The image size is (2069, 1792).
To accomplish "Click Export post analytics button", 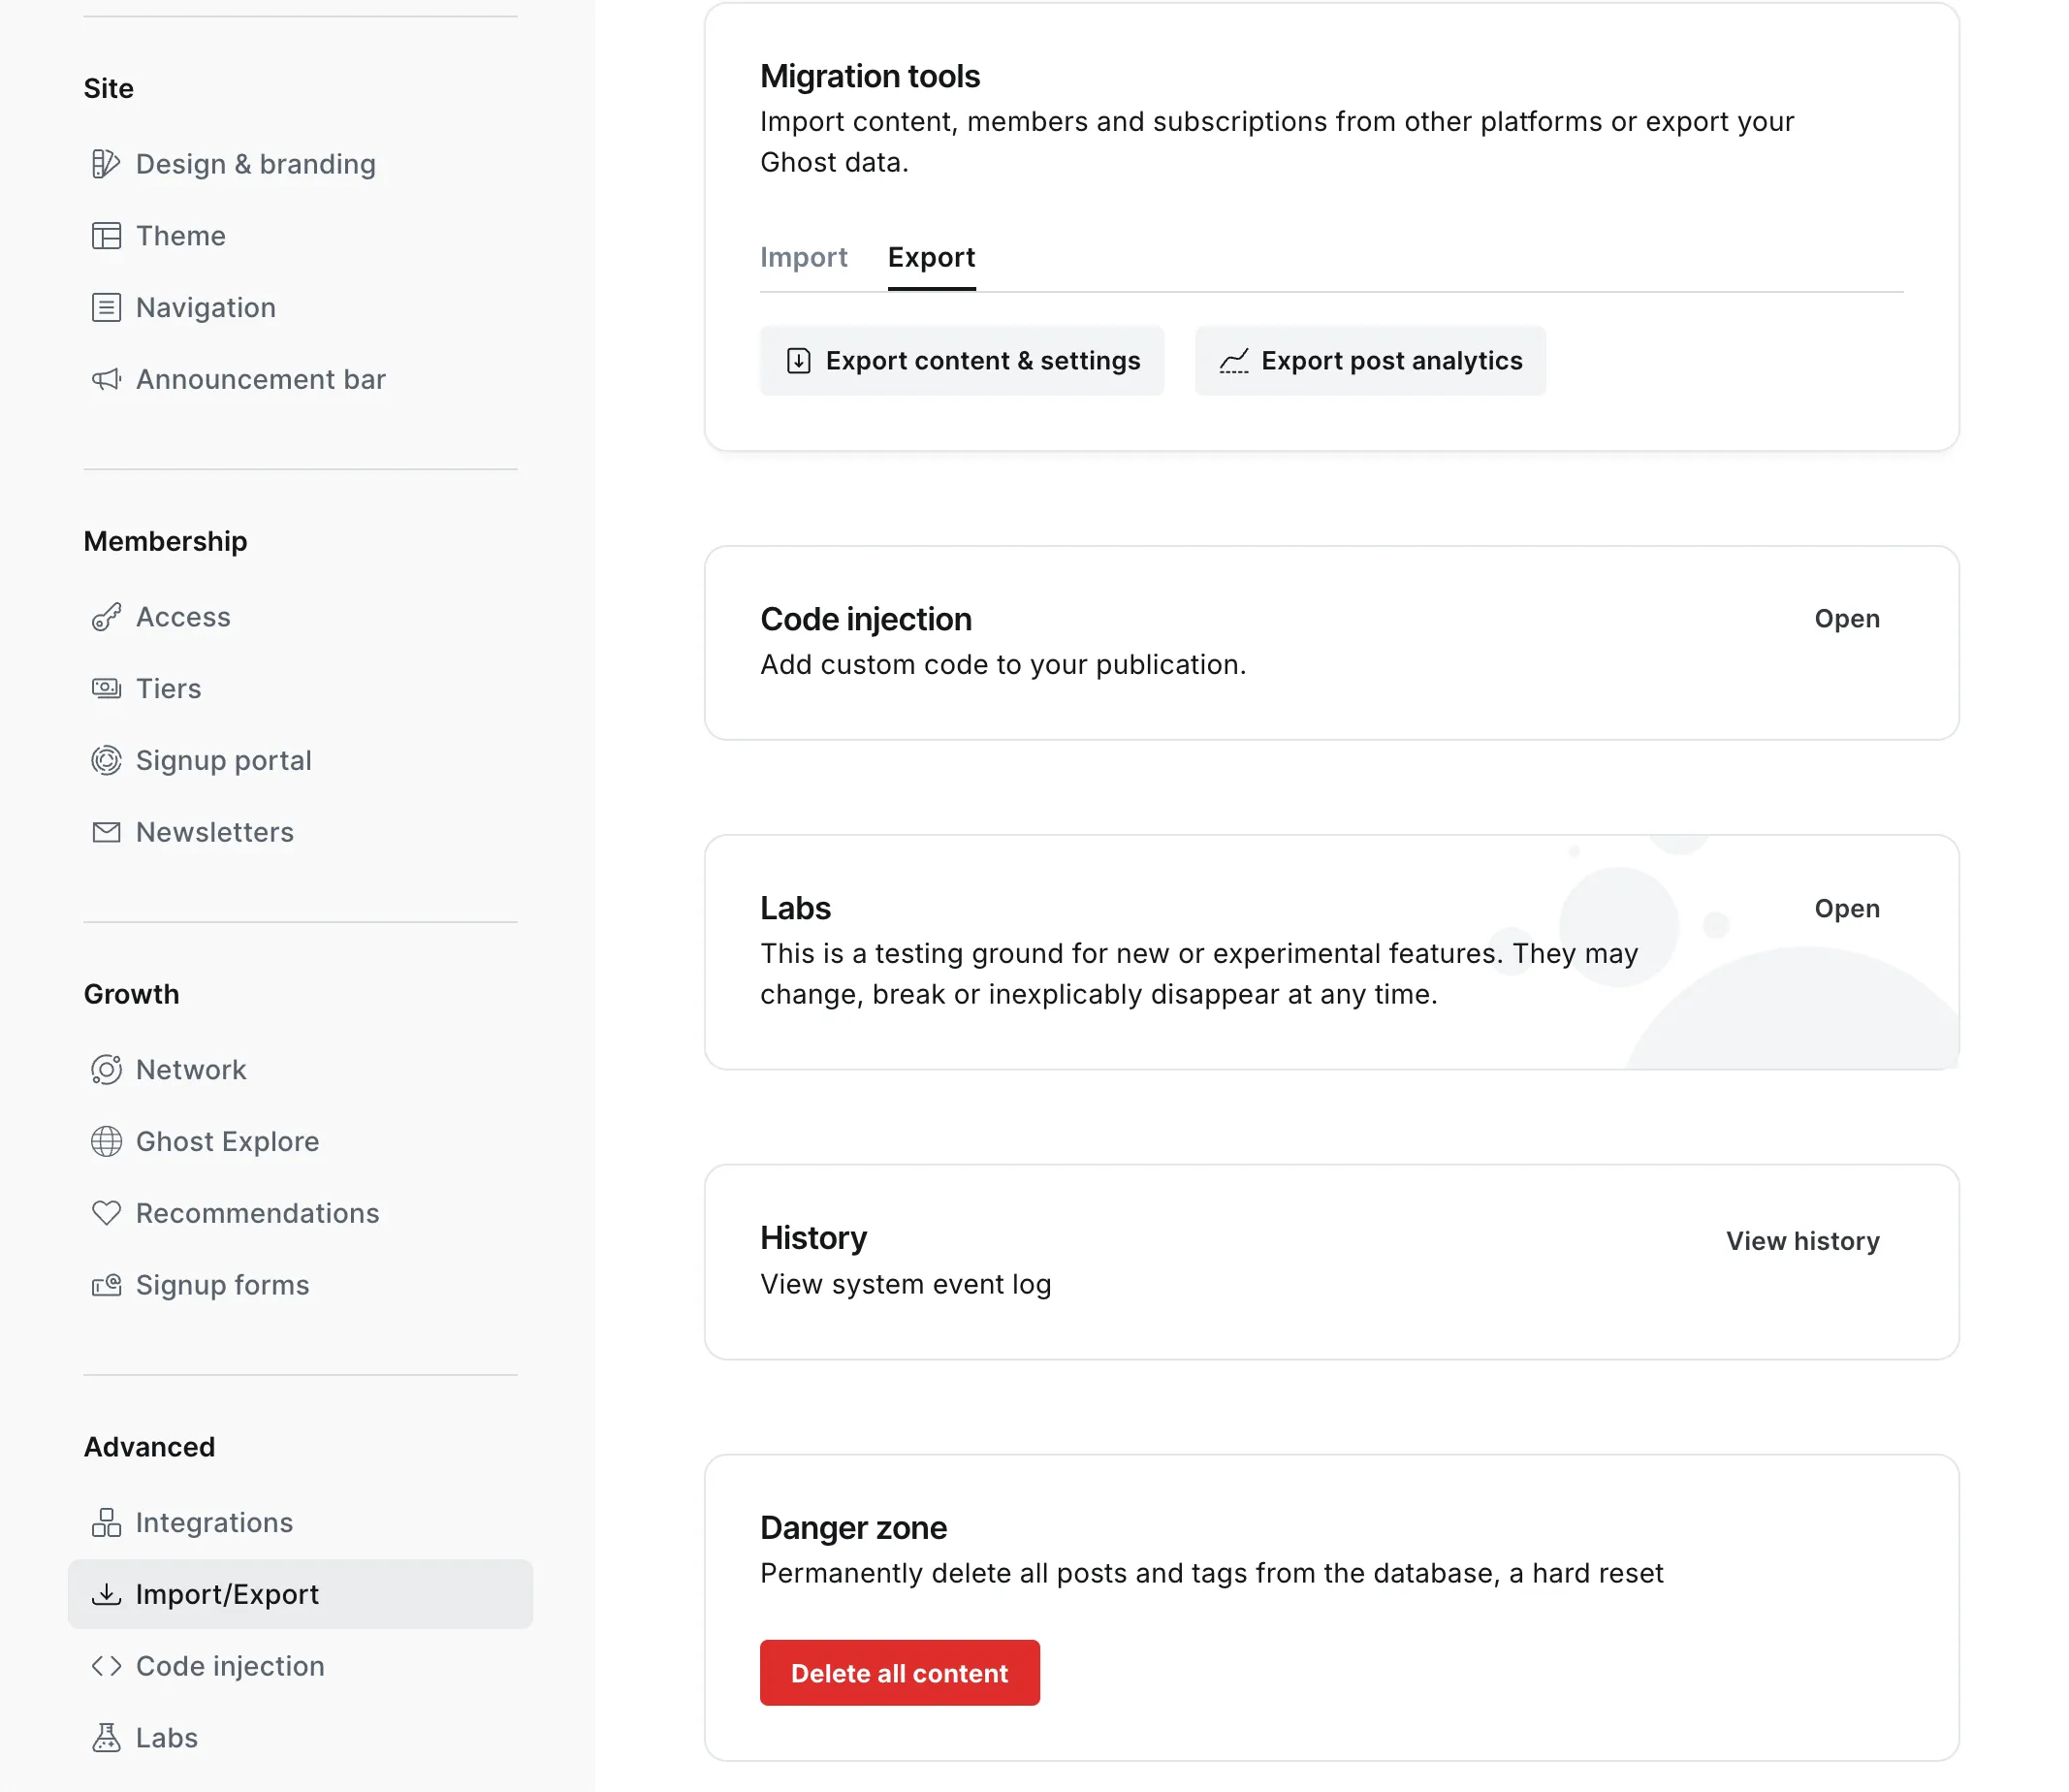I will [1370, 361].
